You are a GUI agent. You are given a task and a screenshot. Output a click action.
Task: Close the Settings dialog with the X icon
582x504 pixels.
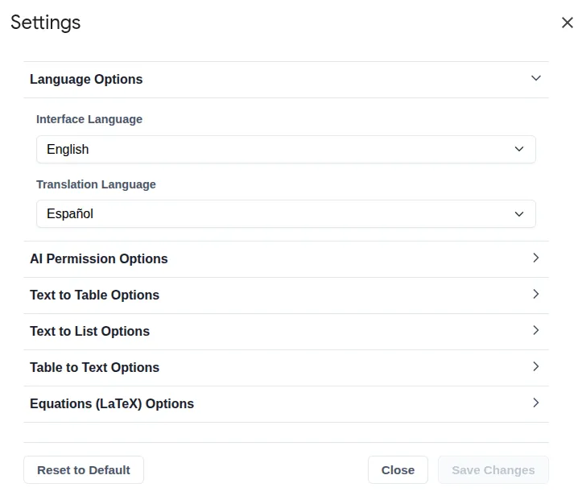pyautogui.click(x=568, y=23)
